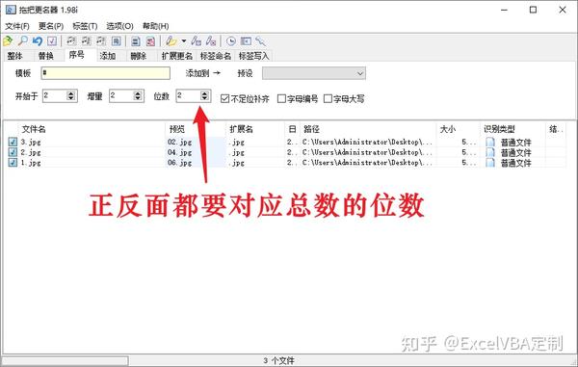
Task: Click the blue list document toolbar icon
Action: click(x=135, y=41)
